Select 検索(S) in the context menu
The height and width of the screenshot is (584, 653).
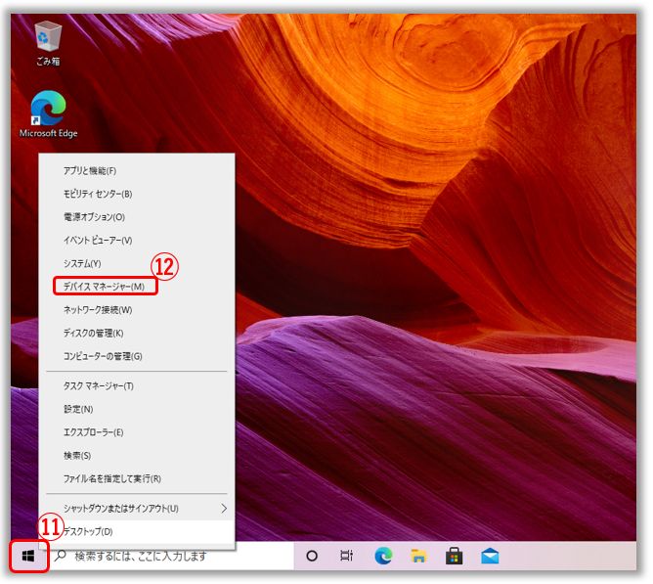(137, 456)
